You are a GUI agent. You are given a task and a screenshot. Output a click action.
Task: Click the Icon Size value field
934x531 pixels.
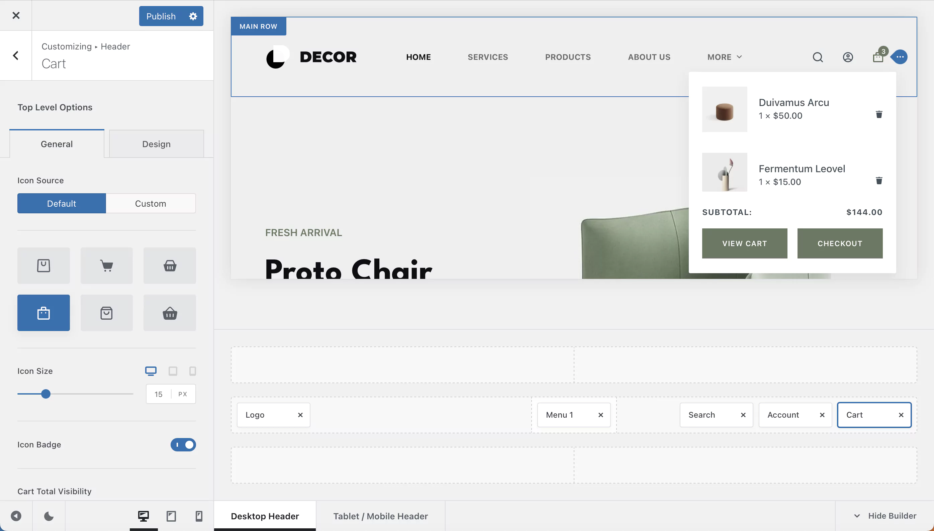click(158, 394)
